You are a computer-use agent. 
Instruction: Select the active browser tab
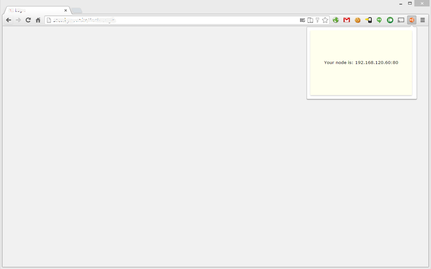click(37, 10)
